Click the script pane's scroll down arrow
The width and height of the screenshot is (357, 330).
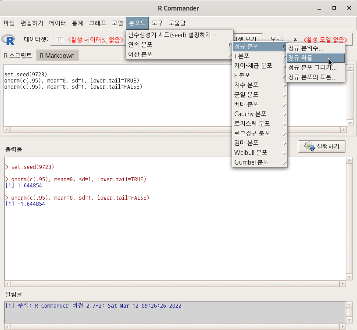[350, 123]
